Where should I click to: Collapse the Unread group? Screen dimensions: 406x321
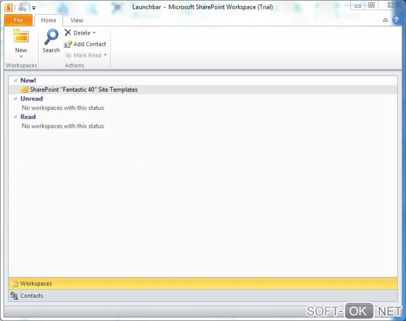(15, 99)
